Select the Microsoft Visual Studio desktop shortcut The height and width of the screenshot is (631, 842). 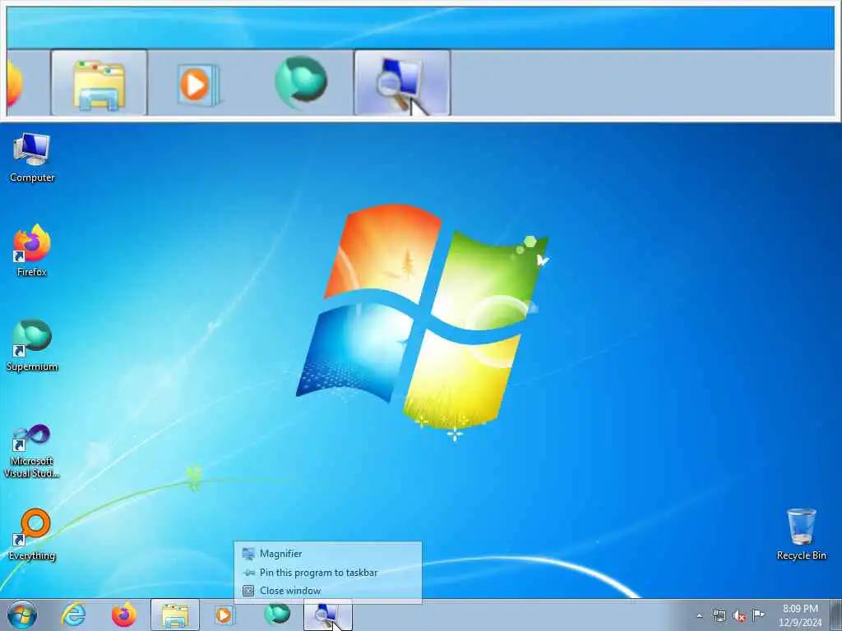(x=32, y=451)
